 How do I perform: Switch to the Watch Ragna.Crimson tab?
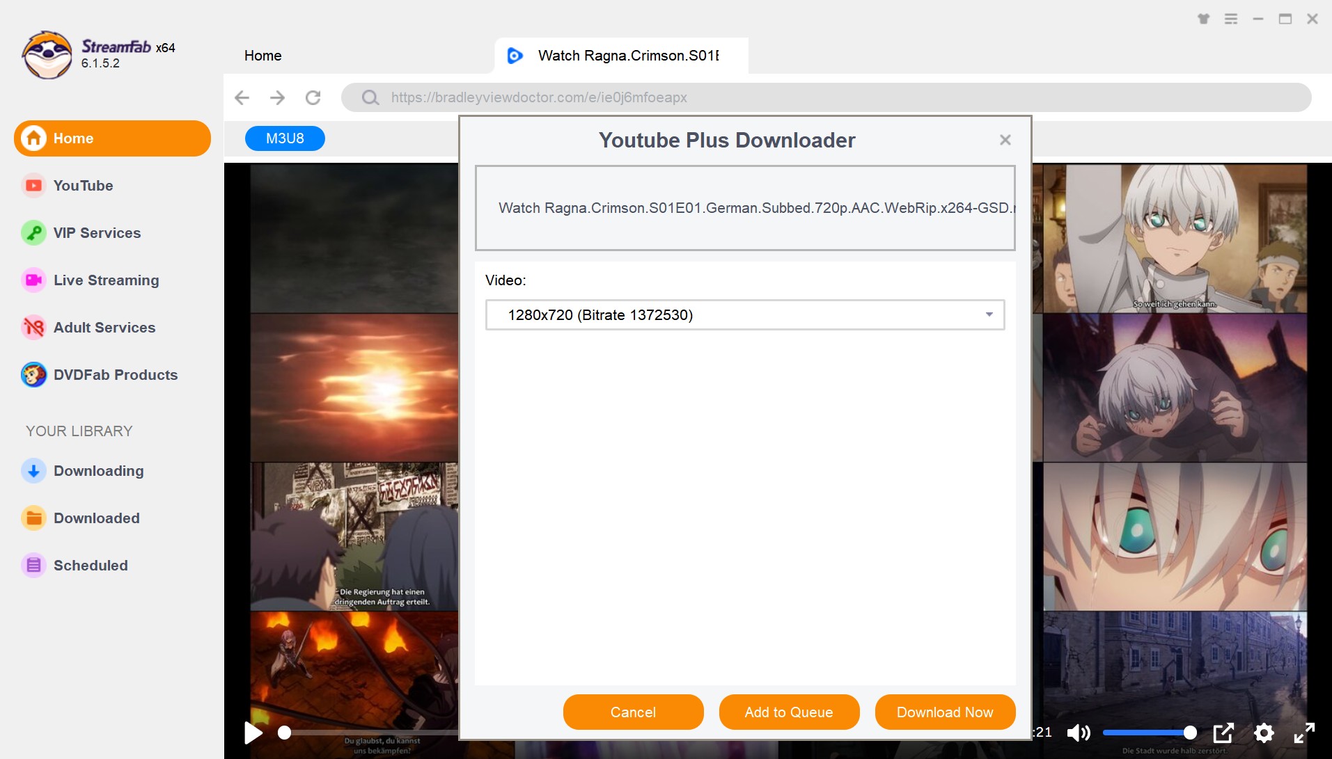tap(622, 56)
